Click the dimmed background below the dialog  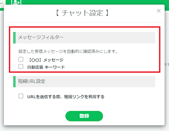tap(84, 128)
